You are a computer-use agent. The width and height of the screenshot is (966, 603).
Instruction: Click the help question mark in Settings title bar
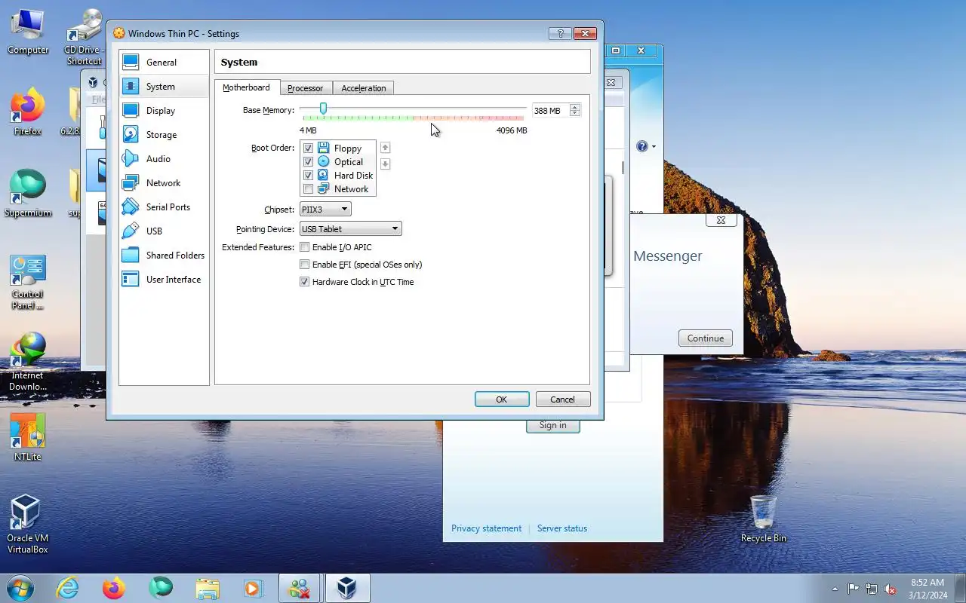coord(560,33)
